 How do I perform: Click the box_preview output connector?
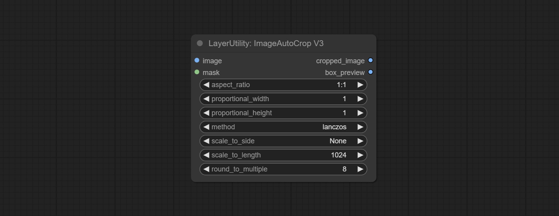pyautogui.click(x=370, y=72)
